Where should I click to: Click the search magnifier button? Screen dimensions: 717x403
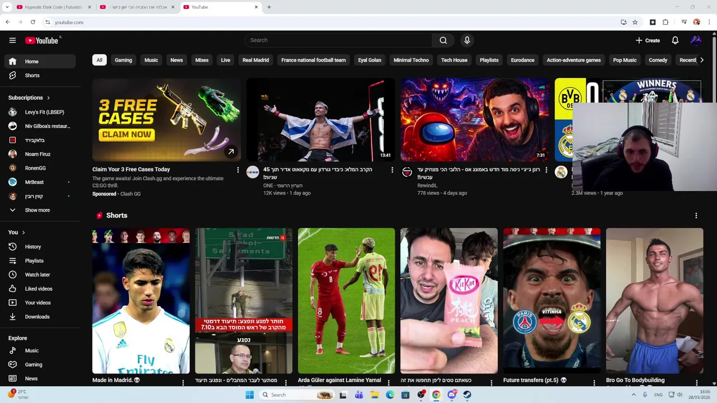(x=443, y=40)
